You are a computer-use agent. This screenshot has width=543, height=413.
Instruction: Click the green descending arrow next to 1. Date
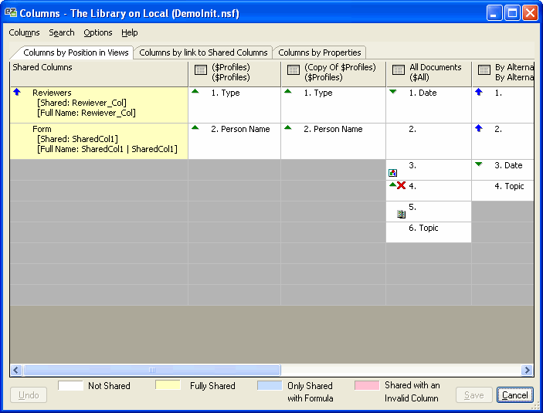coord(393,92)
